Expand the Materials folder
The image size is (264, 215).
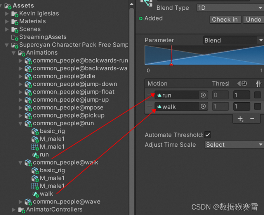[x=7, y=21]
